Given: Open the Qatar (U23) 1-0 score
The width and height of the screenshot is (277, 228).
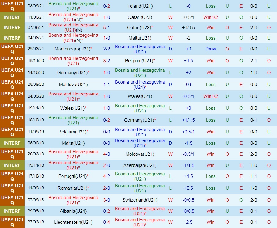Looking at the screenshot, I should 106,17.
